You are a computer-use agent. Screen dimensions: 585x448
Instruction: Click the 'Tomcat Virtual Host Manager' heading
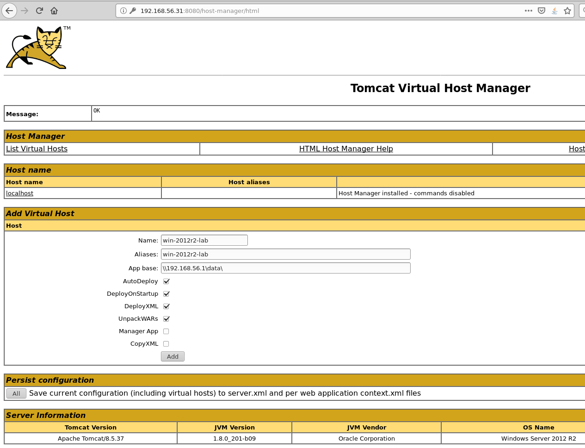point(440,88)
